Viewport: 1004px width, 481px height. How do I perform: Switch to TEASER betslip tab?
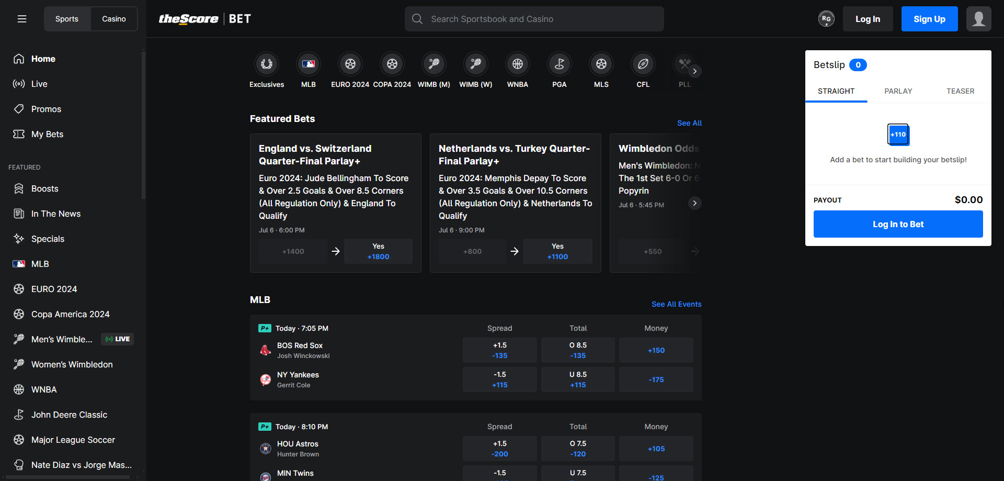coord(960,91)
